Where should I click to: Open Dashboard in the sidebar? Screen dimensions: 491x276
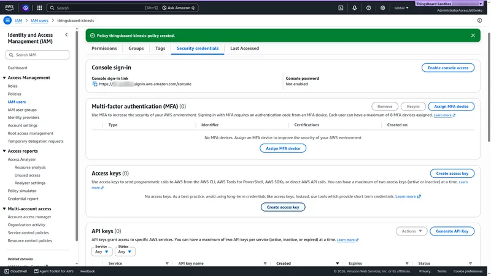[18, 68]
